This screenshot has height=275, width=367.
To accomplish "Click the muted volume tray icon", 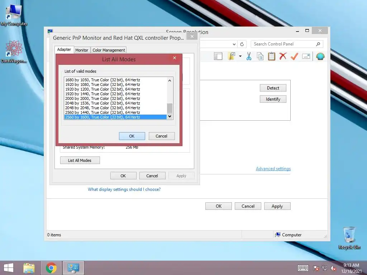I will point(333,268).
